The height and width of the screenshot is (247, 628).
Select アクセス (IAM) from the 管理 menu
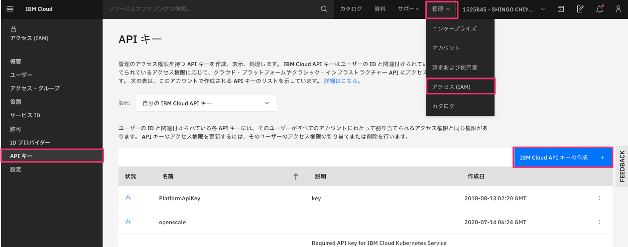(460, 86)
